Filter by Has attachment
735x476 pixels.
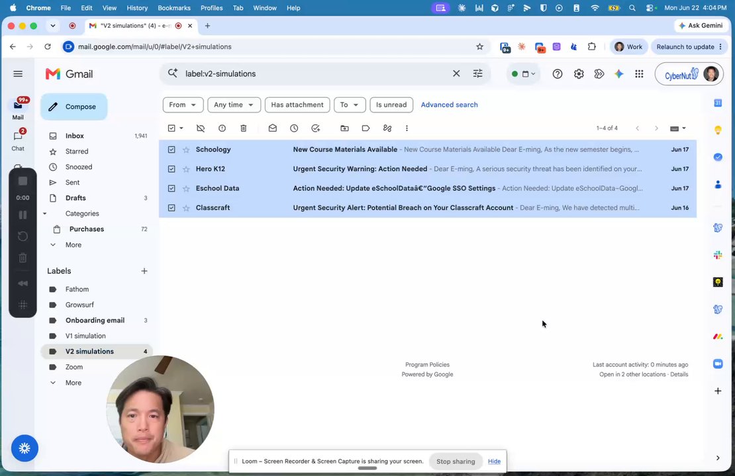coord(297,105)
